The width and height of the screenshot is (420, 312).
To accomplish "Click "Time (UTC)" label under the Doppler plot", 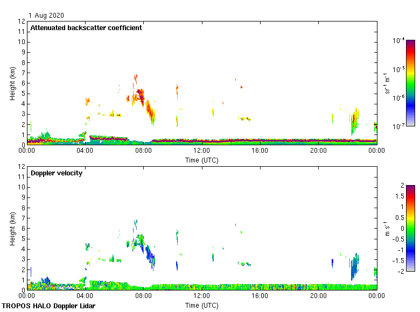I will click(202, 306).
